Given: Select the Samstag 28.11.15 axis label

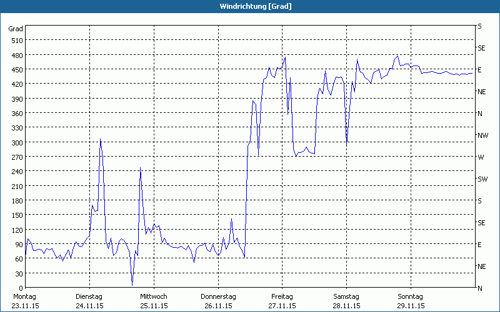Looking at the screenshot, I should (x=347, y=301).
